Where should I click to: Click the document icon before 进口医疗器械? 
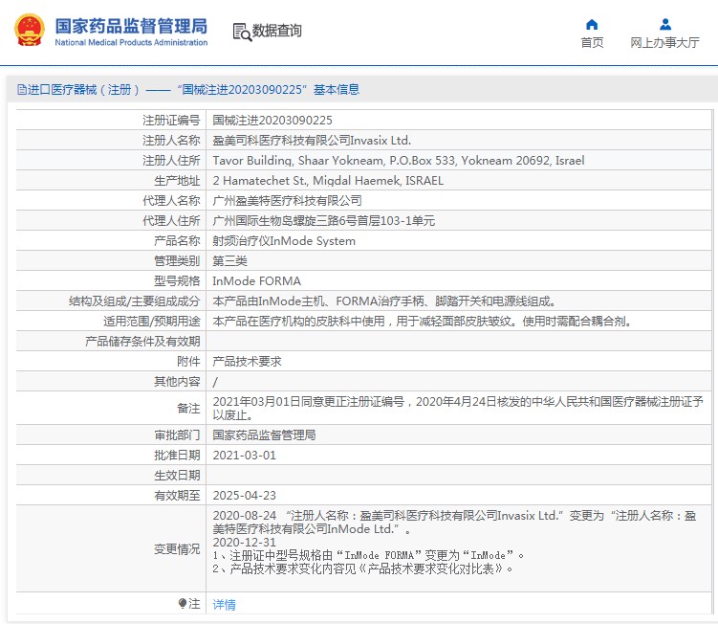[x=22, y=89]
